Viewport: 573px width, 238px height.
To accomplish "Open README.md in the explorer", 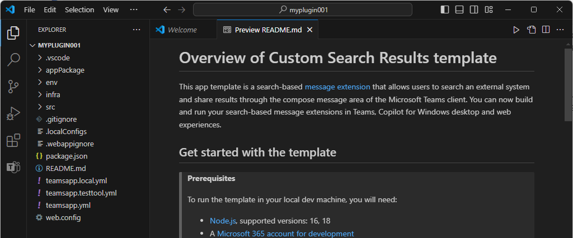I will [88, 169].
